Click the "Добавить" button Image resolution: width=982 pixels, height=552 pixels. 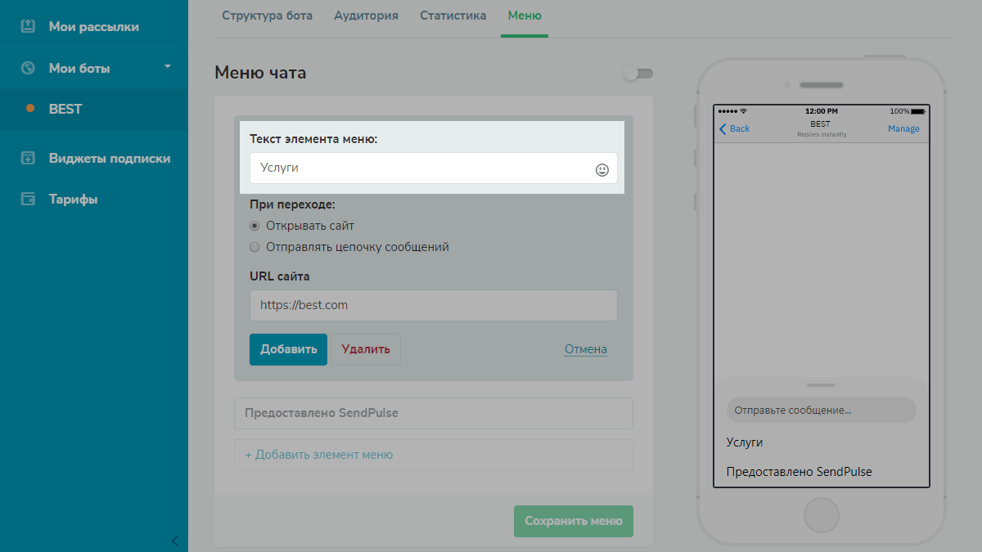[x=288, y=349]
